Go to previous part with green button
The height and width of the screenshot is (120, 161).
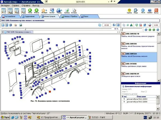(150, 30)
